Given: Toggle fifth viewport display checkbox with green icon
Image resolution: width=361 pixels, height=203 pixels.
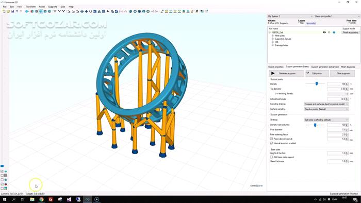Looking at the screenshot, I should (x=2, y=188).
